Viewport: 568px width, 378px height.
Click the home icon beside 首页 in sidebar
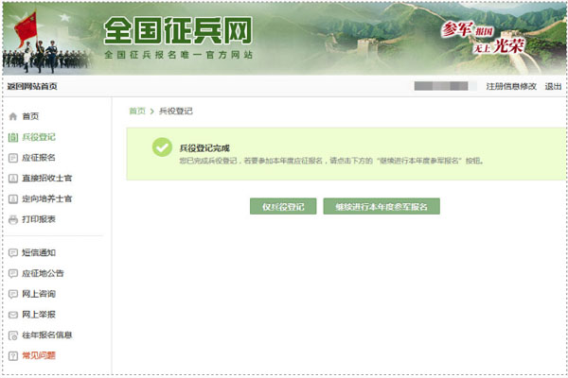click(13, 116)
